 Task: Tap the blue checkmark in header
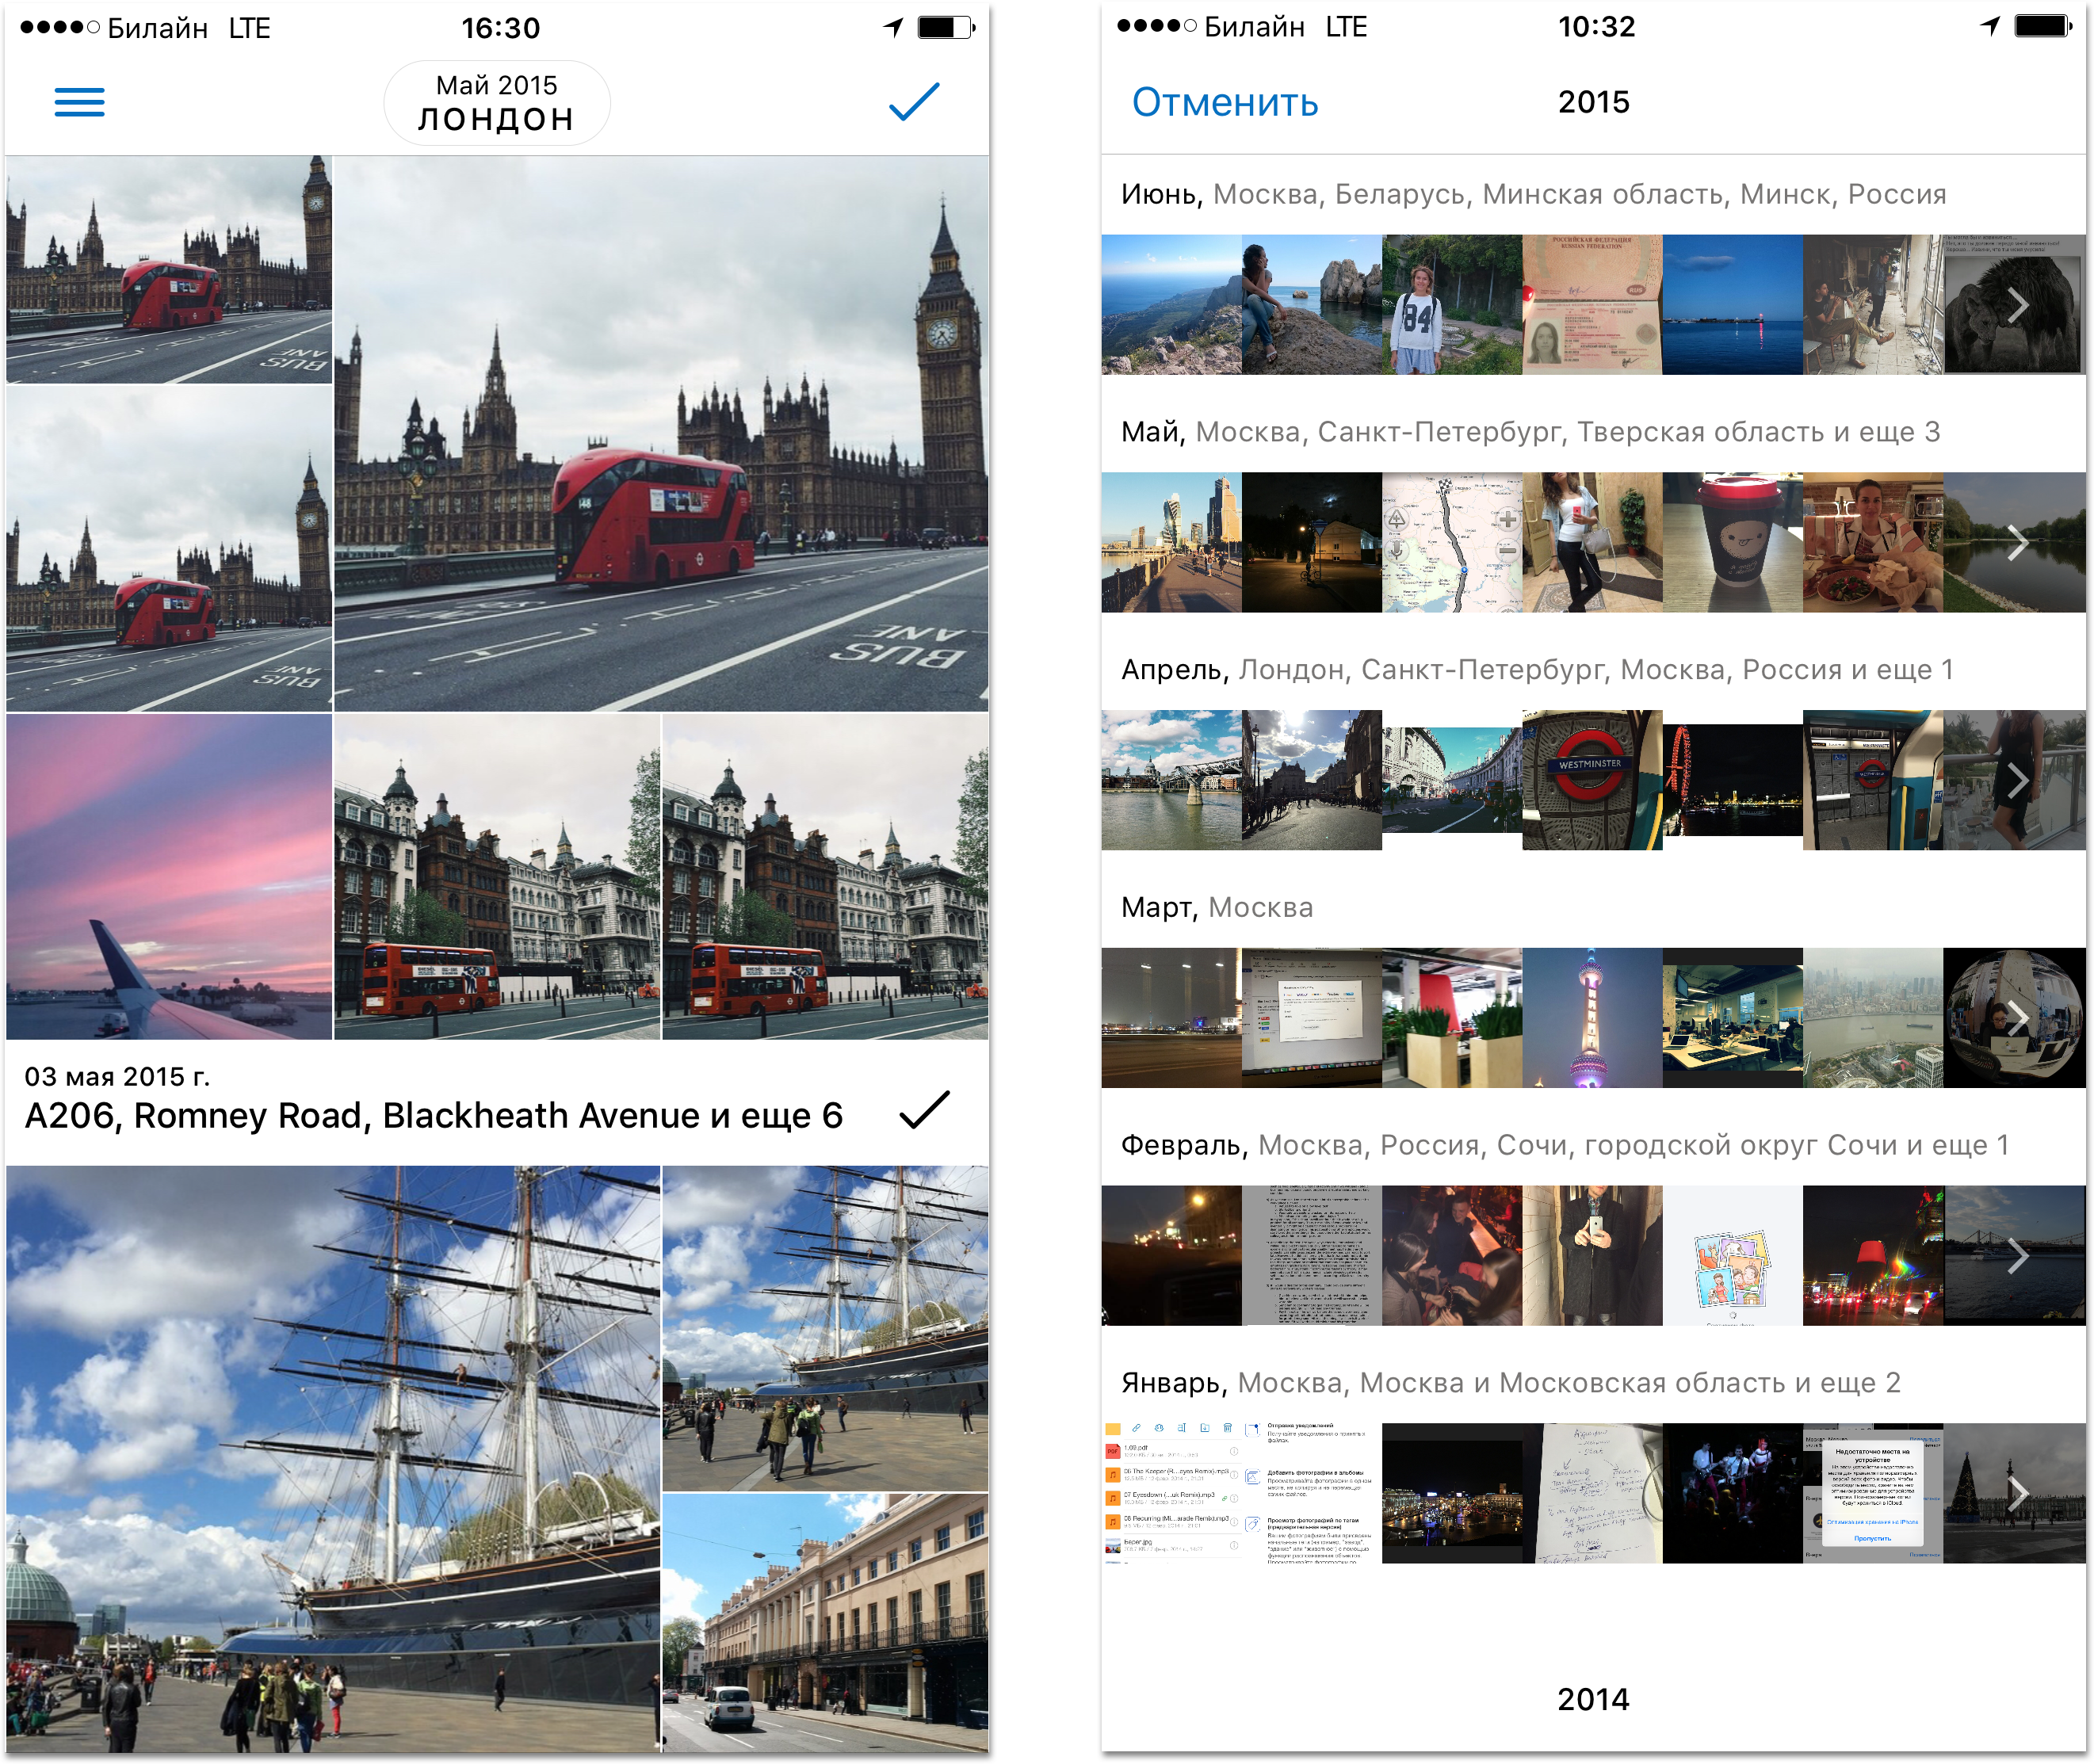tap(914, 102)
